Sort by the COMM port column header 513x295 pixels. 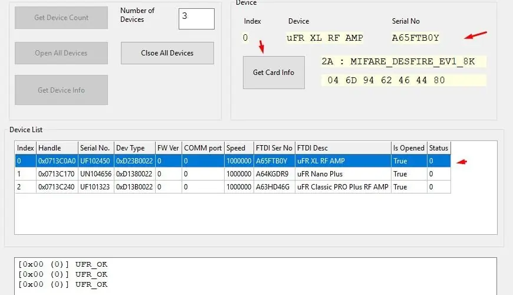[x=203, y=148]
